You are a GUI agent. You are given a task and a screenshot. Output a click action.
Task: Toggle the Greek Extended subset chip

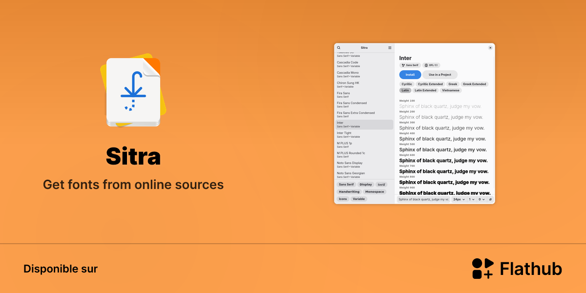(475, 84)
